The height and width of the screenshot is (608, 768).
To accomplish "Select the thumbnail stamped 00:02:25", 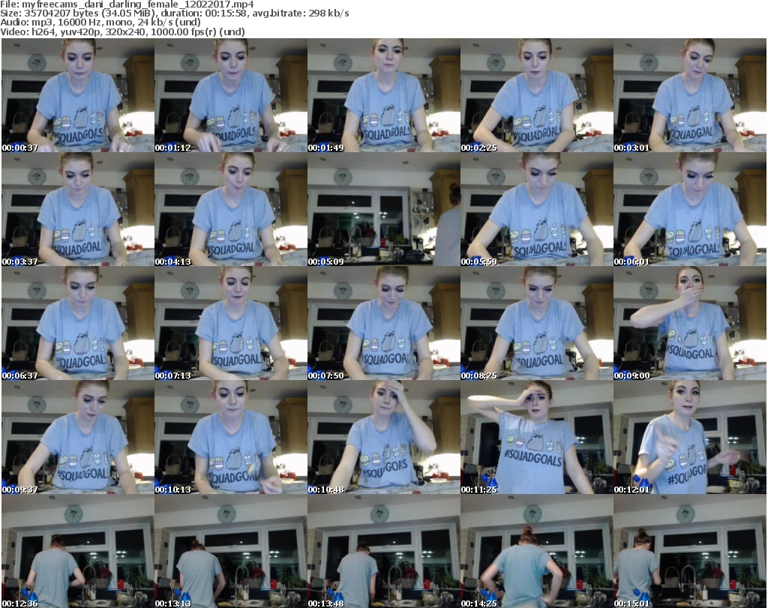I will 537,95.
